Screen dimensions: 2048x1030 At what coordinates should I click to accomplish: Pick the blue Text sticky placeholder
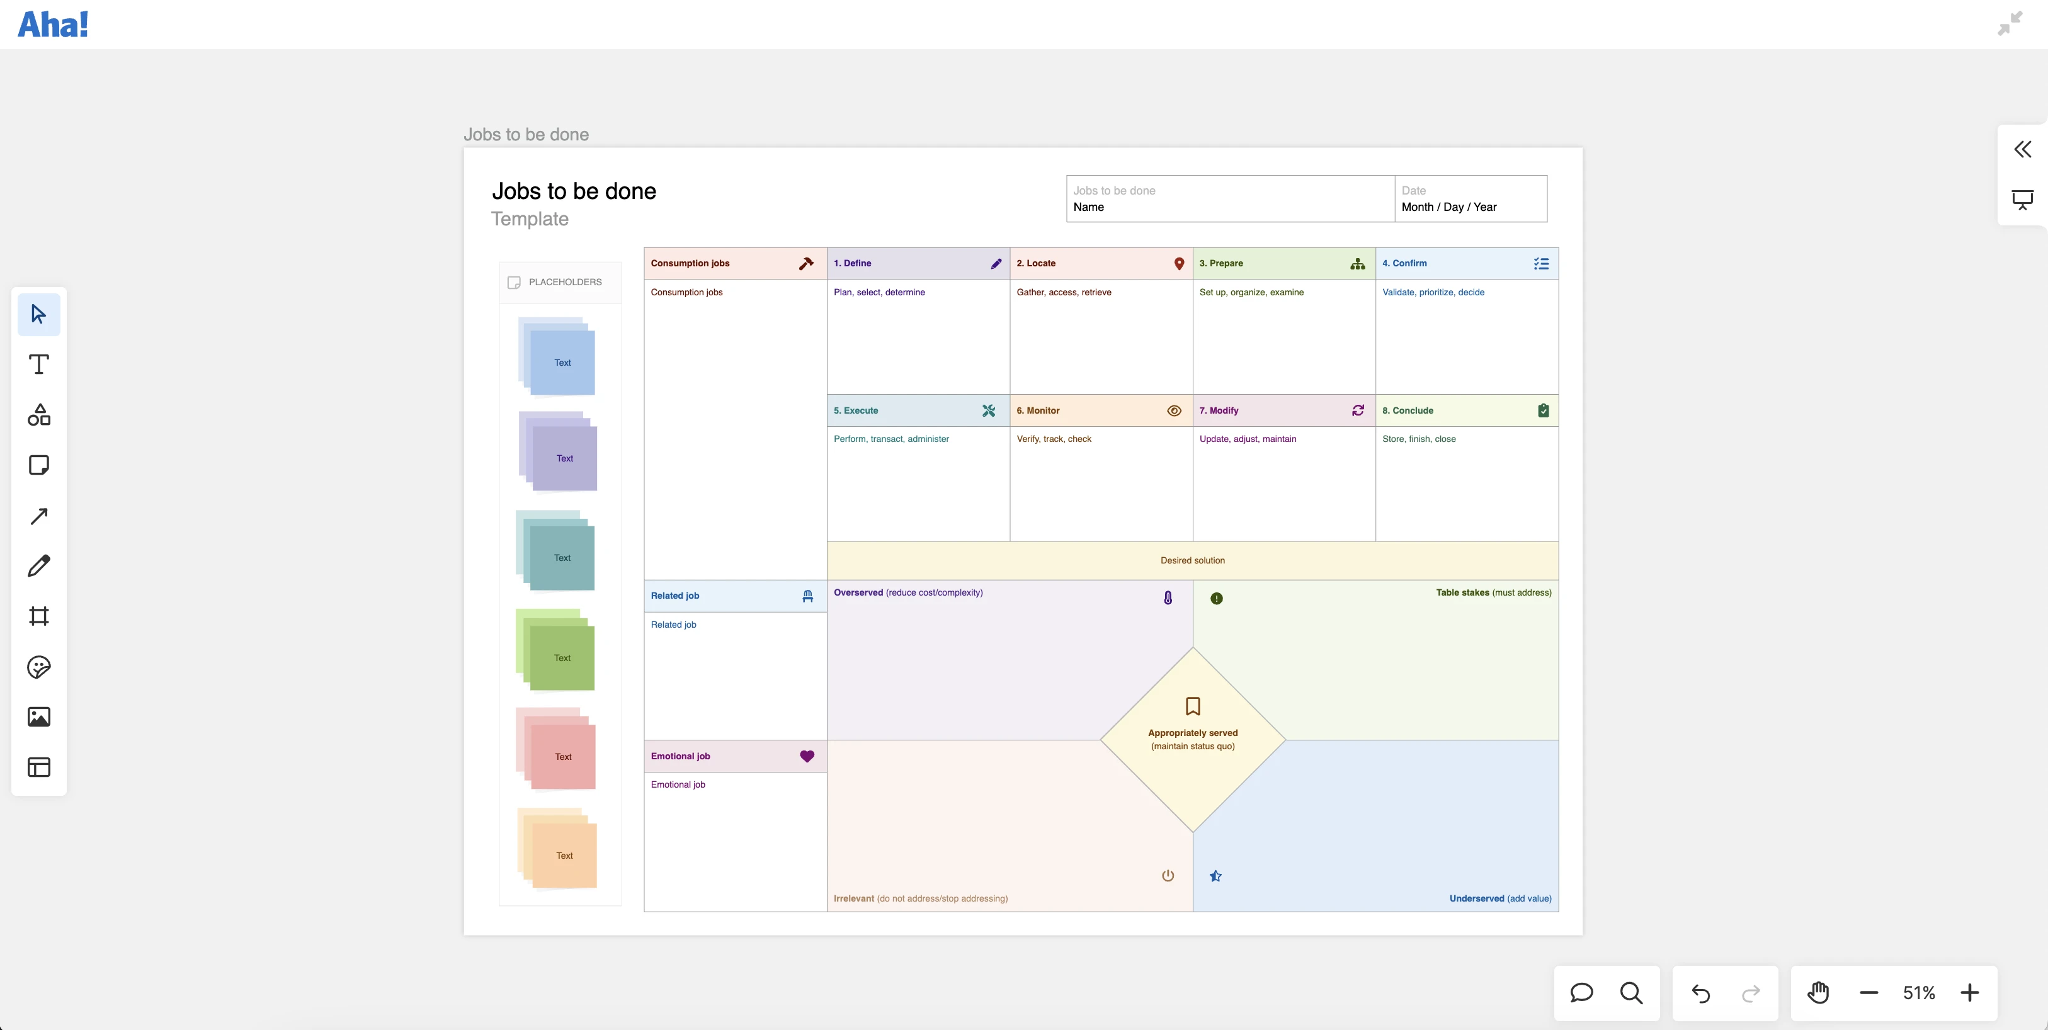[562, 363]
